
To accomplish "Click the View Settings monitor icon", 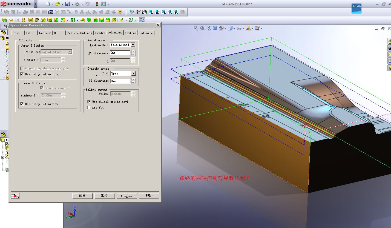I will 257,28.
